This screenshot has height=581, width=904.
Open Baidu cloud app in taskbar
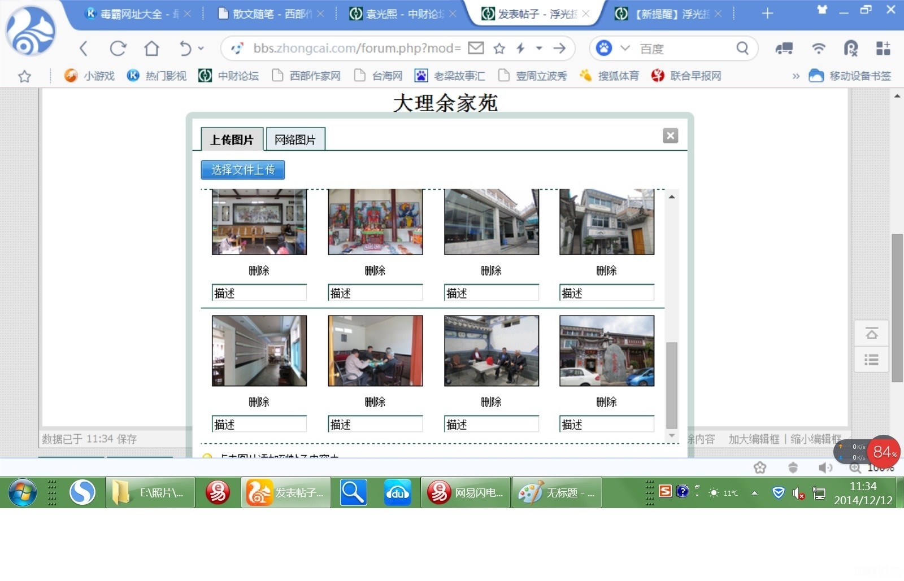tap(397, 493)
